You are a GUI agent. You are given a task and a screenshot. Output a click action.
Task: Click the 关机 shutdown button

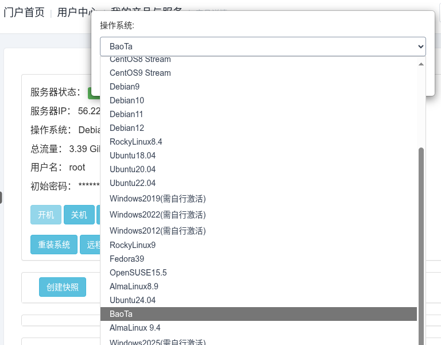(x=79, y=215)
